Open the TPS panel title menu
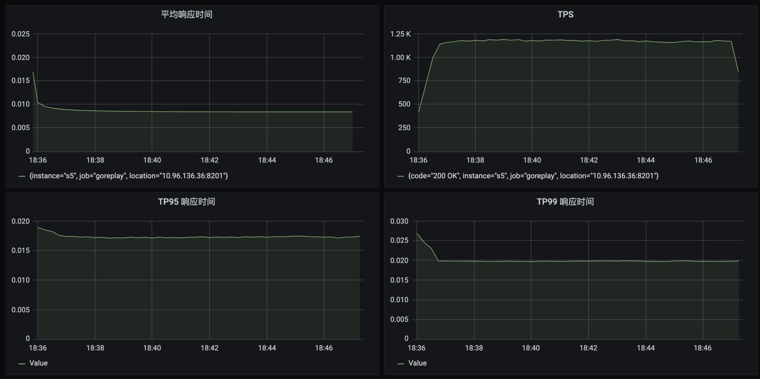Screen dimensions: 760x379 click(x=565, y=15)
